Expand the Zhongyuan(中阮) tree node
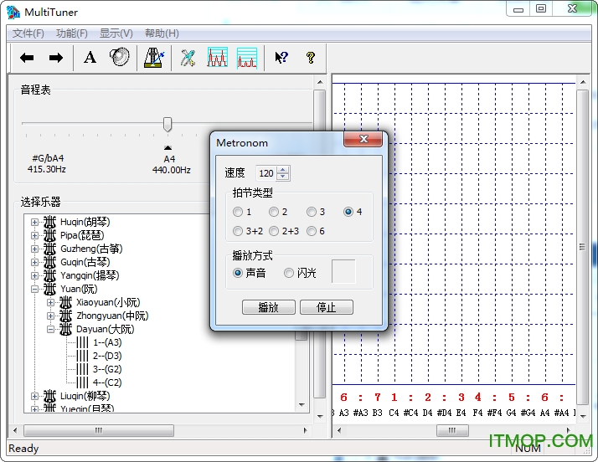Screen dimensions: 598x462 [x=50, y=316]
